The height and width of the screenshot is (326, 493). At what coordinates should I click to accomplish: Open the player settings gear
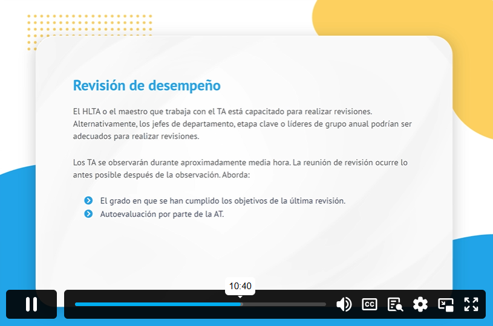420,304
